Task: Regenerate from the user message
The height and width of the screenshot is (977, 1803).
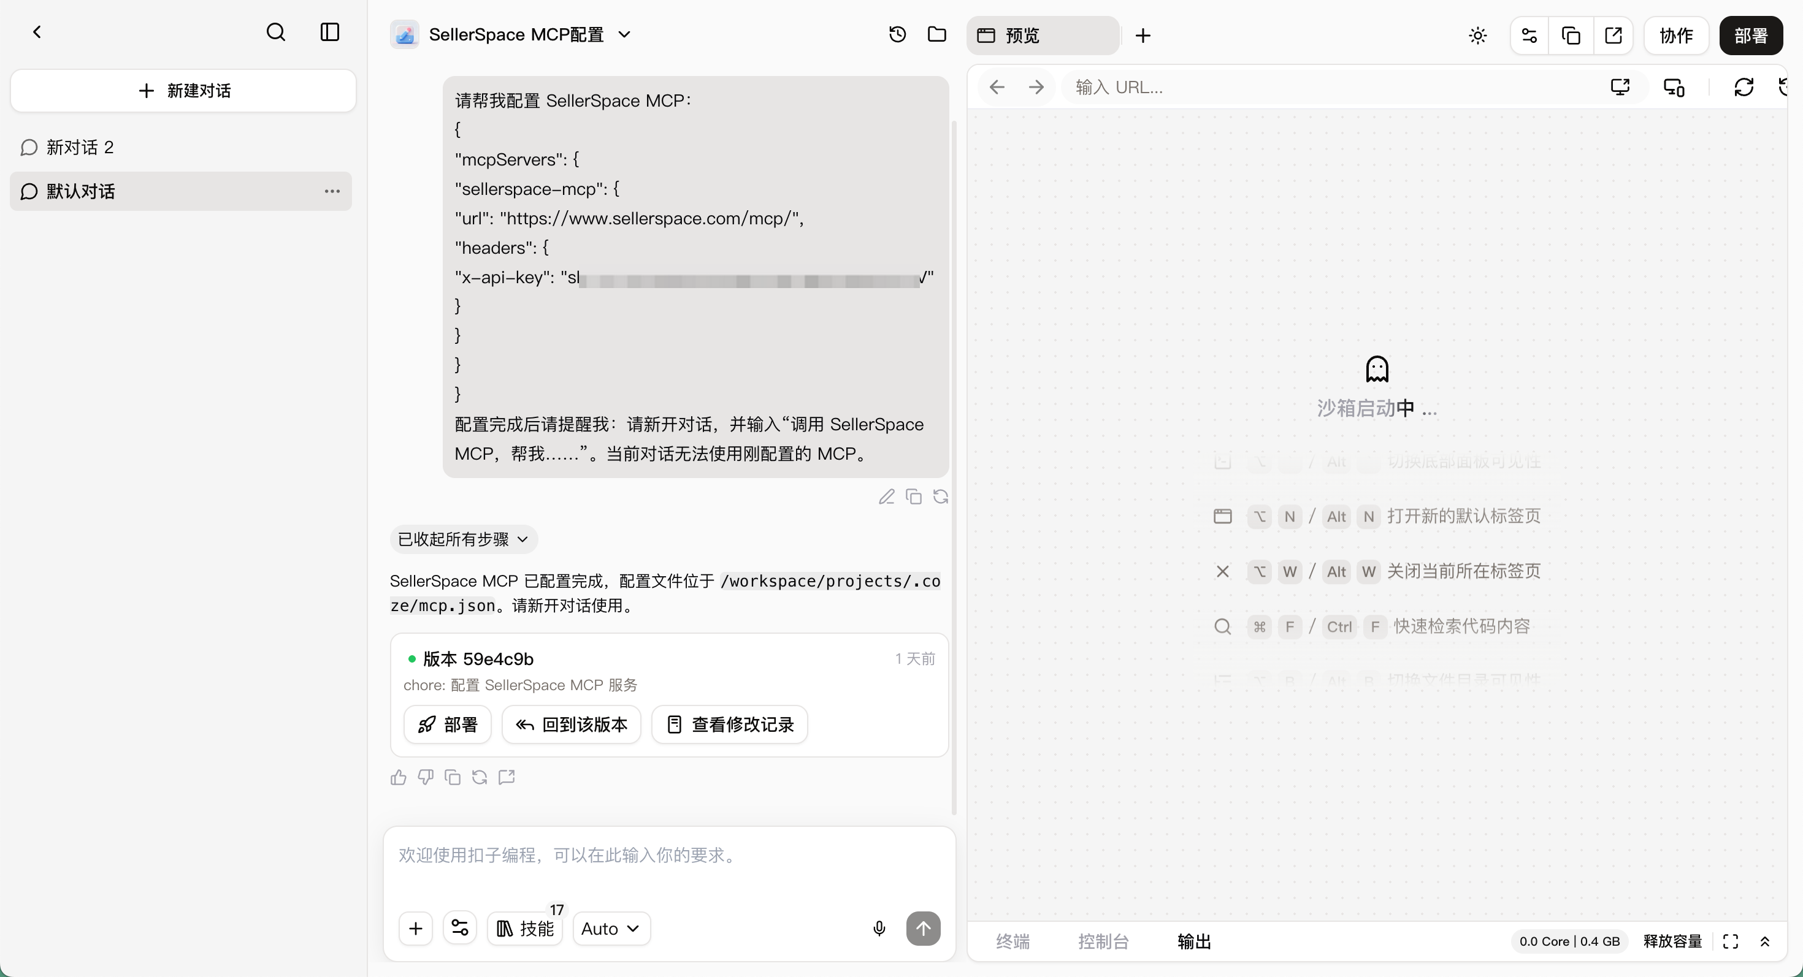Action: [941, 496]
